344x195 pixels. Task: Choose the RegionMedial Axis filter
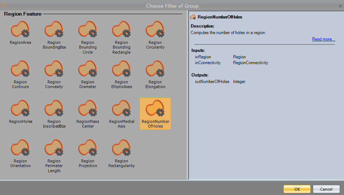click(121, 109)
